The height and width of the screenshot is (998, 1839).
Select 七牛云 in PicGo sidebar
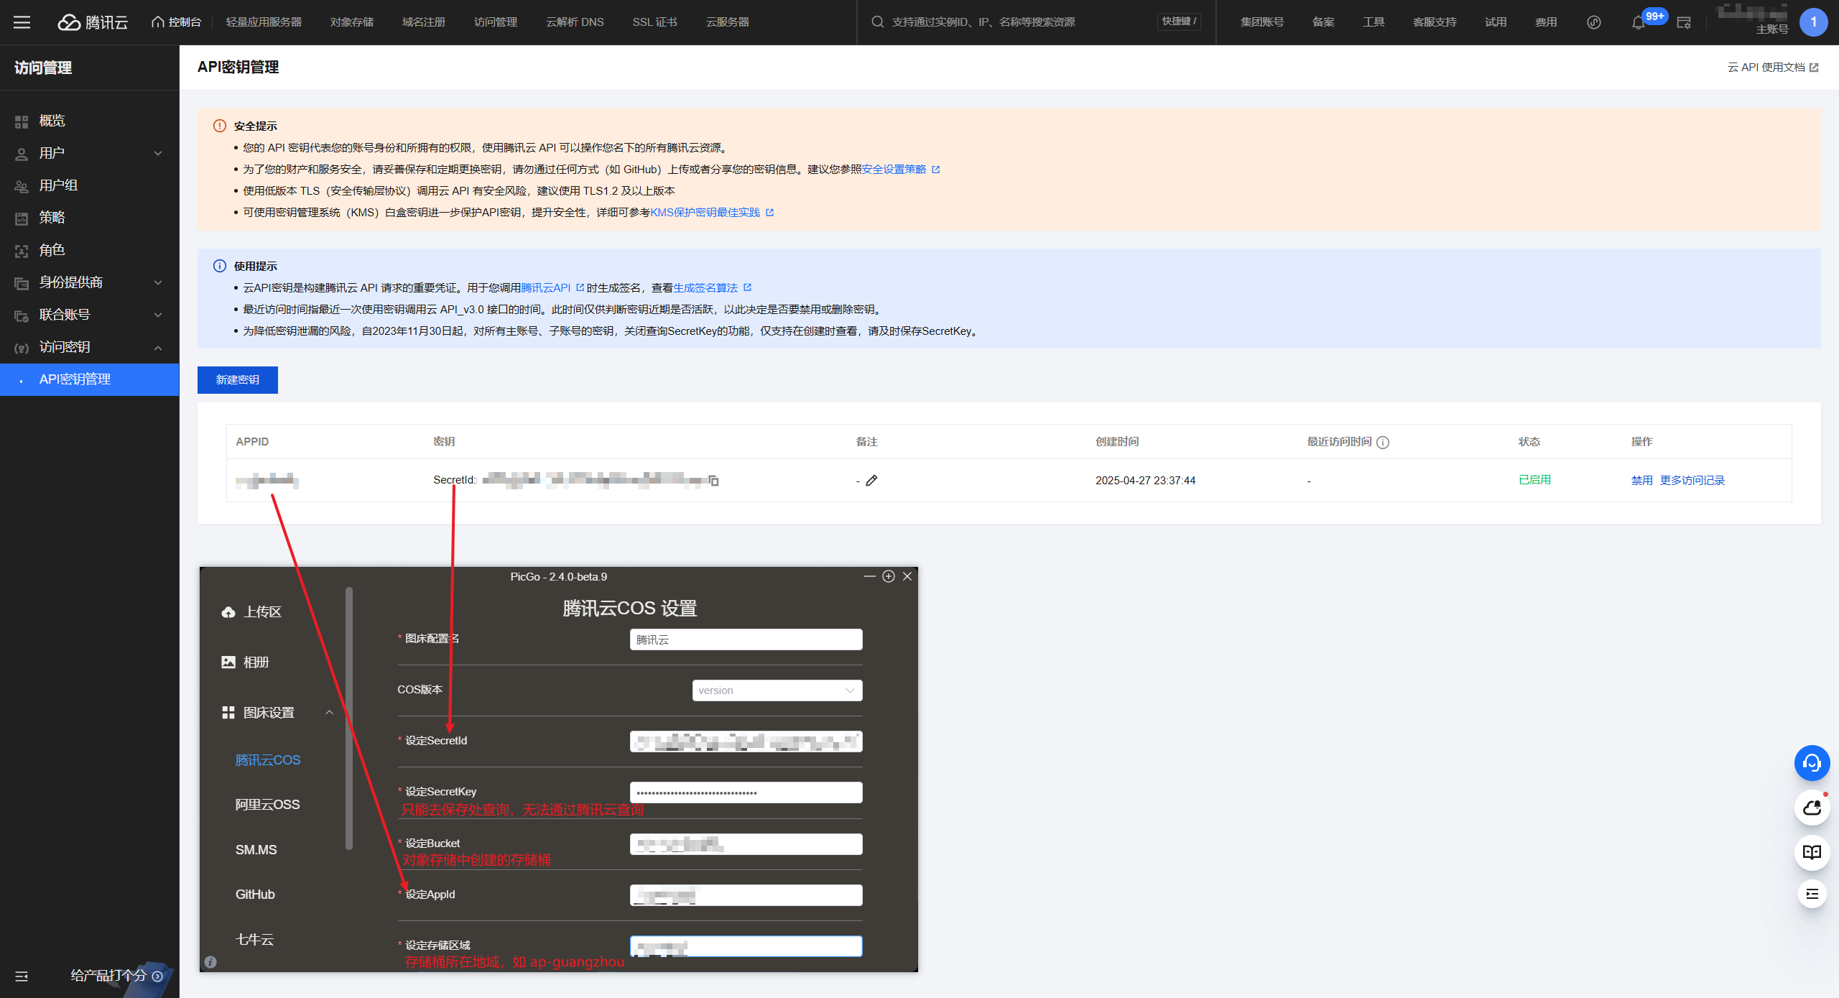(x=254, y=940)
